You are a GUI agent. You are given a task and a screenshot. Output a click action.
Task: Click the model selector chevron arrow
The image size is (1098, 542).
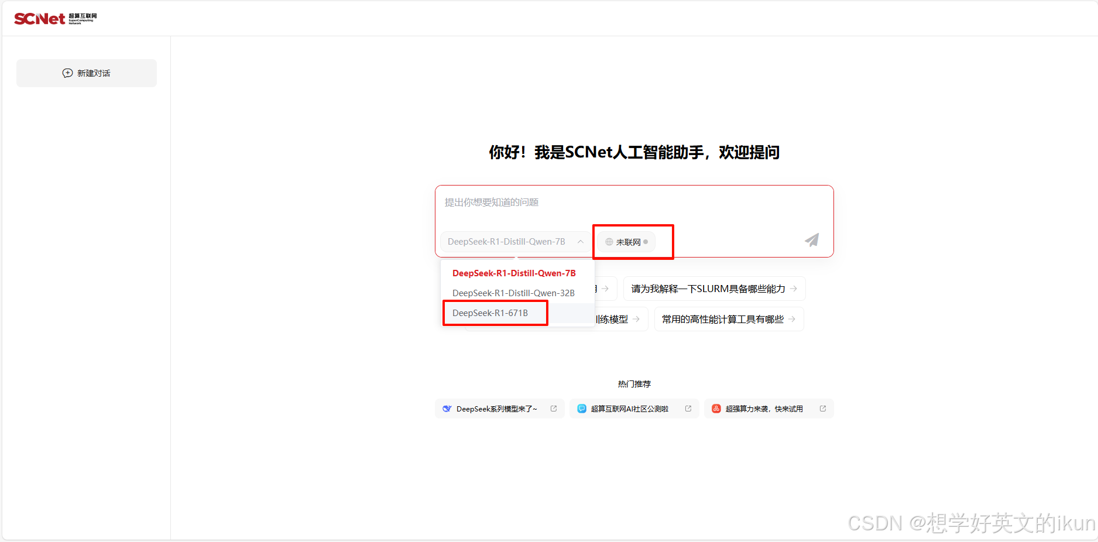click(581, 242)
